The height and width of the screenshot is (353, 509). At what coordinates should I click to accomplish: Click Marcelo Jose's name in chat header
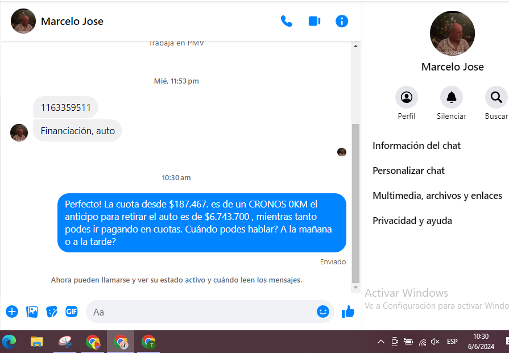click(x=72, y=22)
